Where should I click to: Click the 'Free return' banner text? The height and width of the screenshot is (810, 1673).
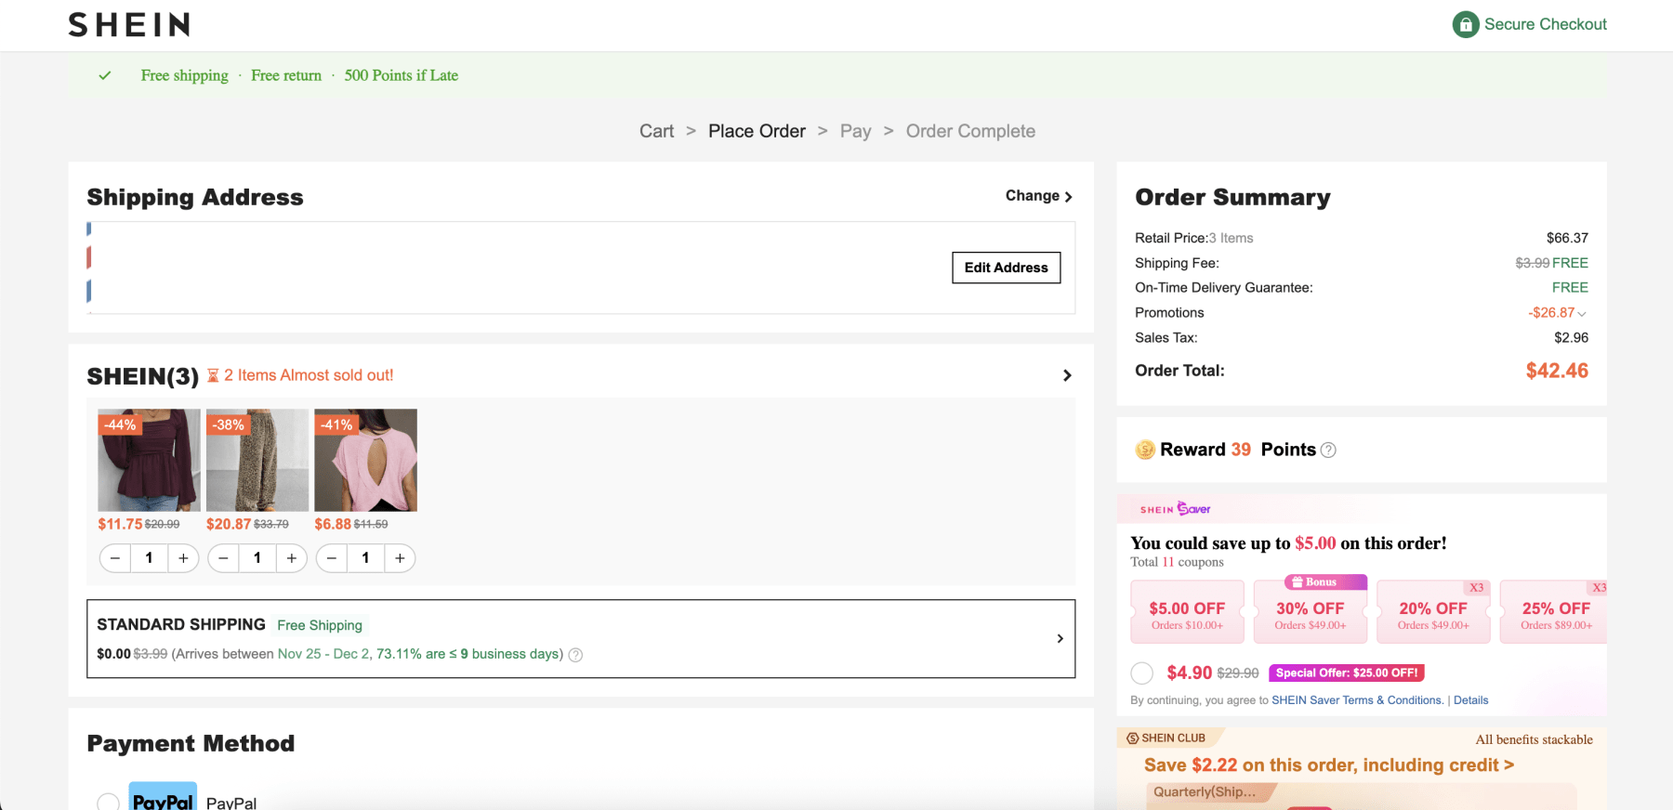click(x=286, y=75)
